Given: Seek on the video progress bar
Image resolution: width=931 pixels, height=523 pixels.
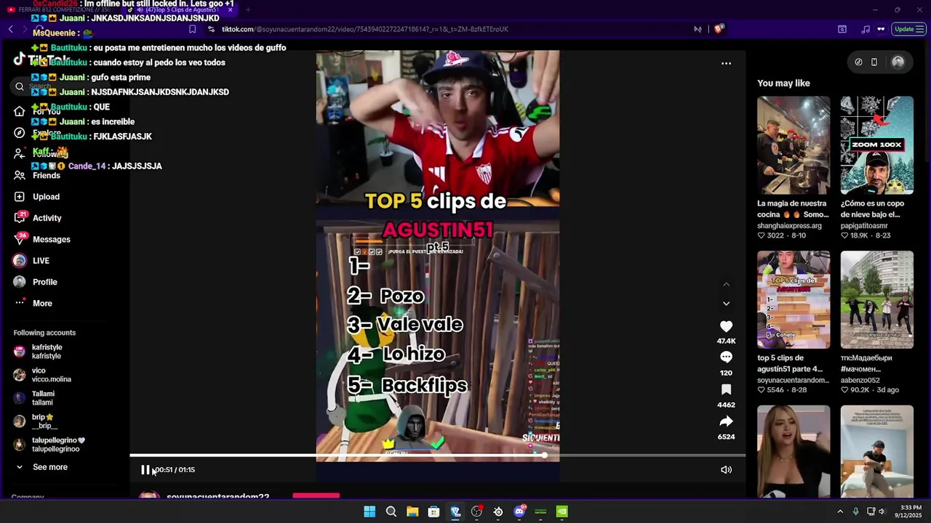Looking at the screenshot, I should click(437, 455).
